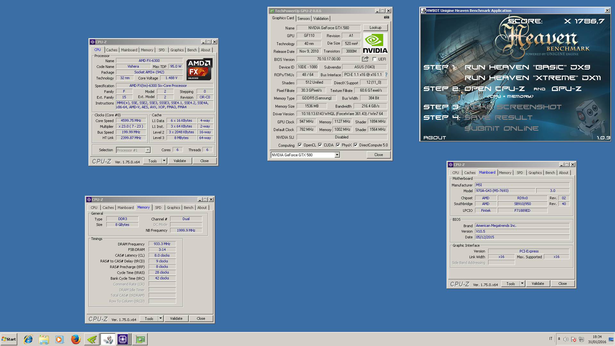Click the DRAM Frequency value 933.3 MHz
Screen dimensions: 615x346
click(162, 244)
